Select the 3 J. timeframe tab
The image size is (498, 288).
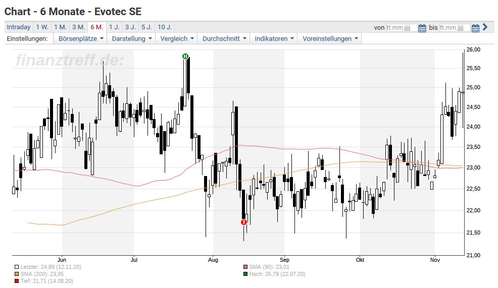(130, 27)
